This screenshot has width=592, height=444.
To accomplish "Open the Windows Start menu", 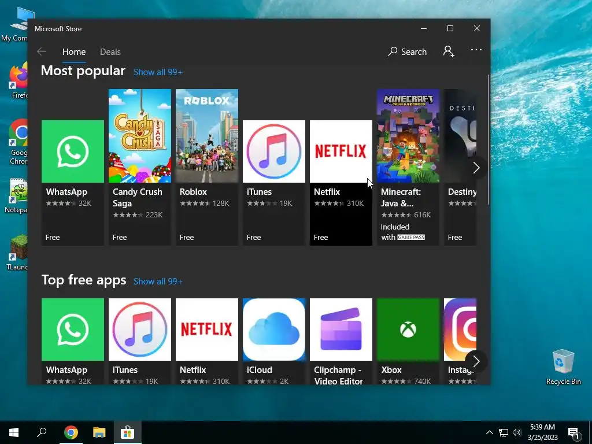I will pos(14,432).
